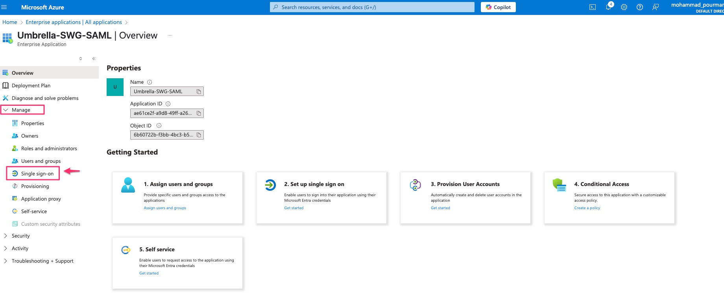Click Get started under single sign on card

click(x=294, y=208)
